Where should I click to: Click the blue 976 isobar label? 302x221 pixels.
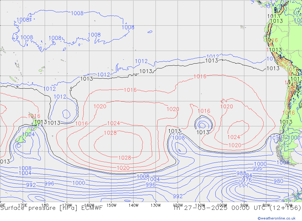click(247, 180)
